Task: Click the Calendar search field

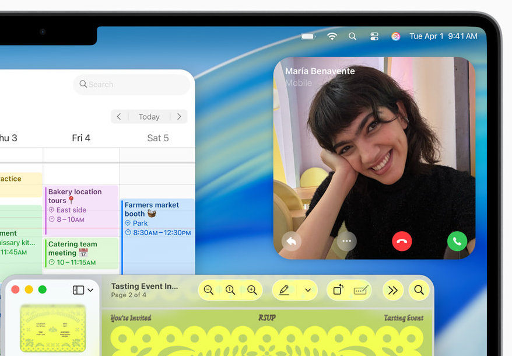Action: (132, 85)
